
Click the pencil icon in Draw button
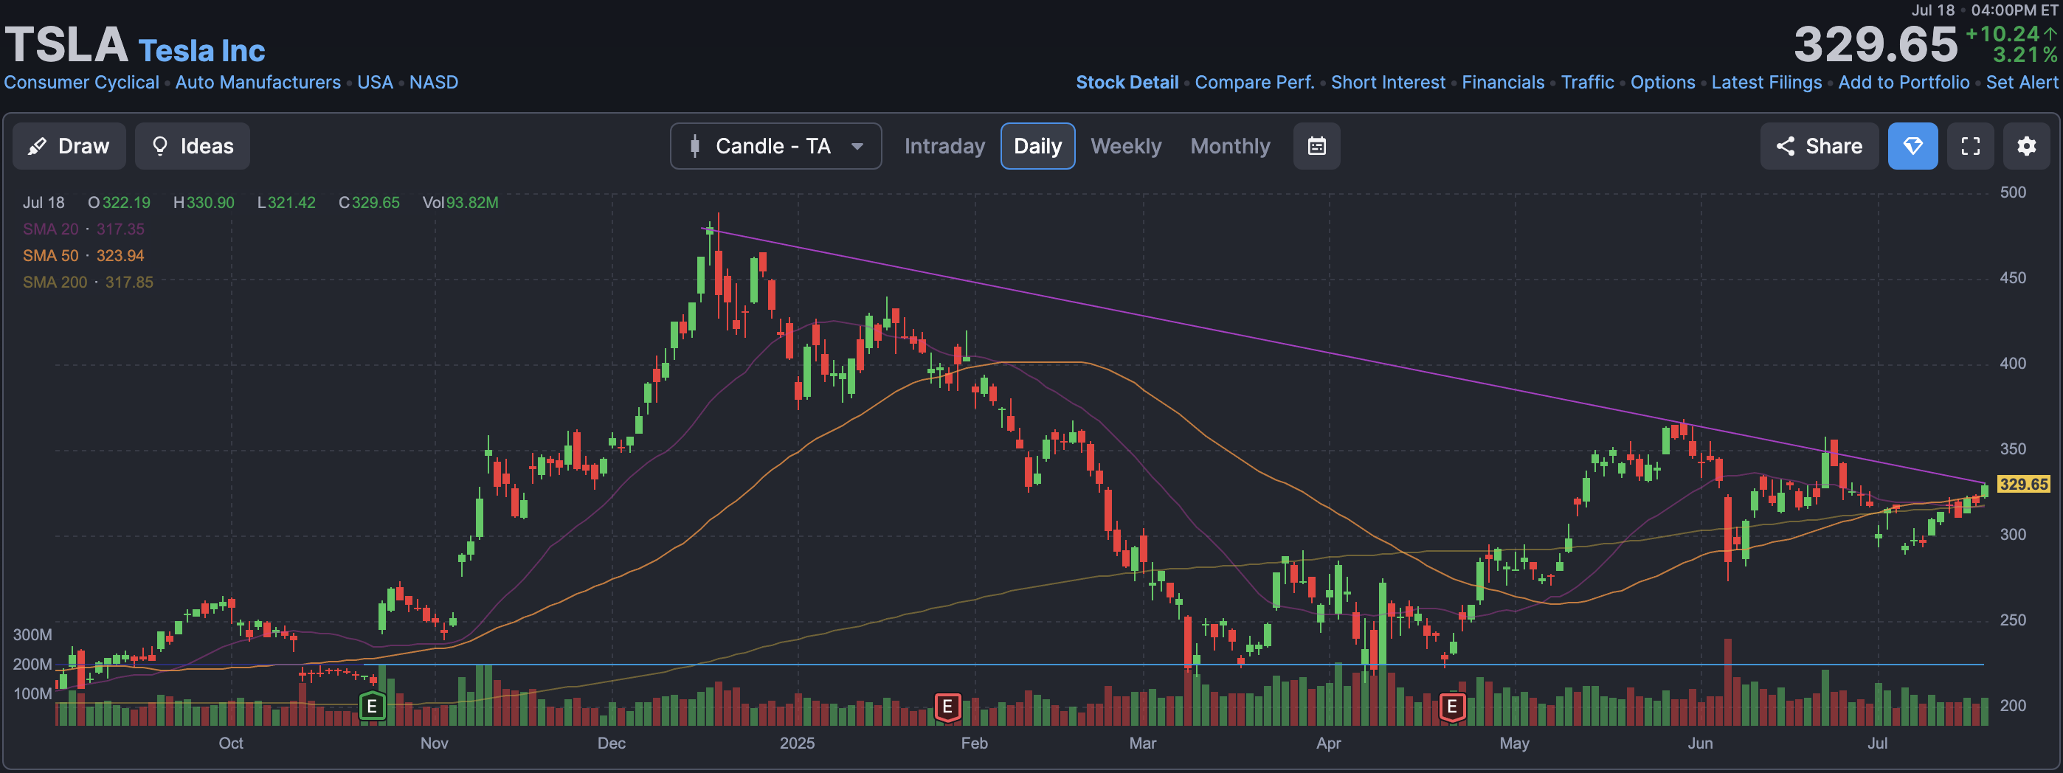37,145
